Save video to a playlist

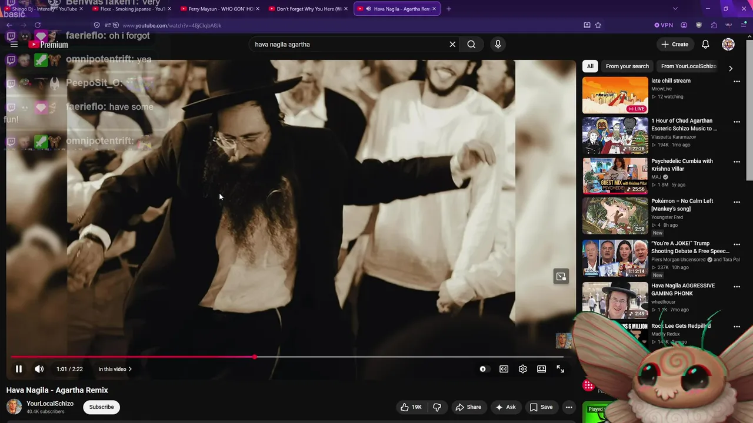tap(541, 407)
